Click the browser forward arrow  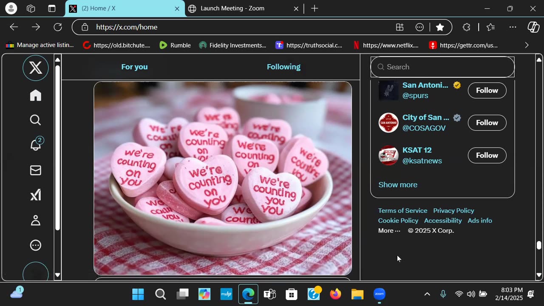tap(36, 27)
